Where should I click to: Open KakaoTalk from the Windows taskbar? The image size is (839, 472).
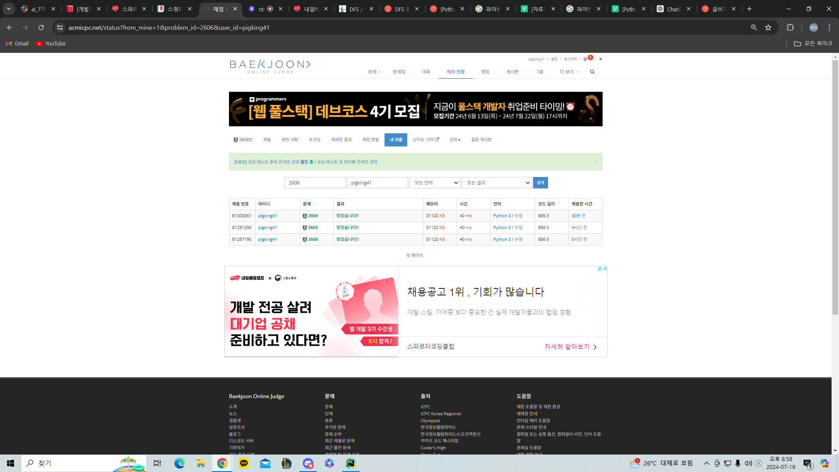(243, 463)
